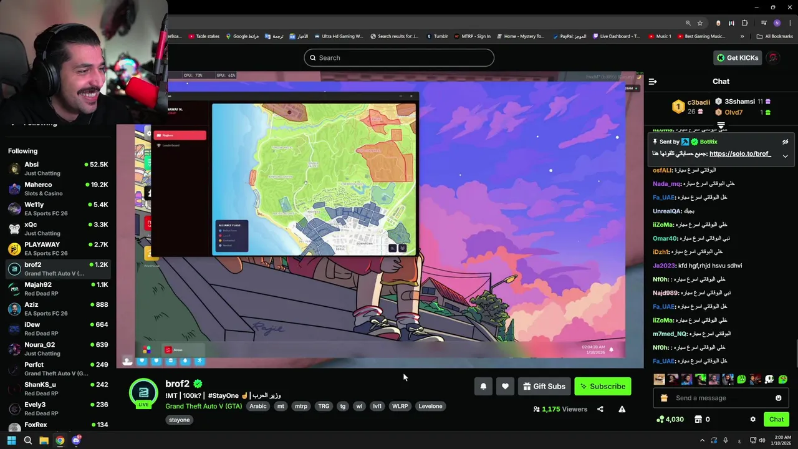This screenshot has width=798, height=449.
Task: Open Grand Theft Auto V category link
Action: point(203,407)
